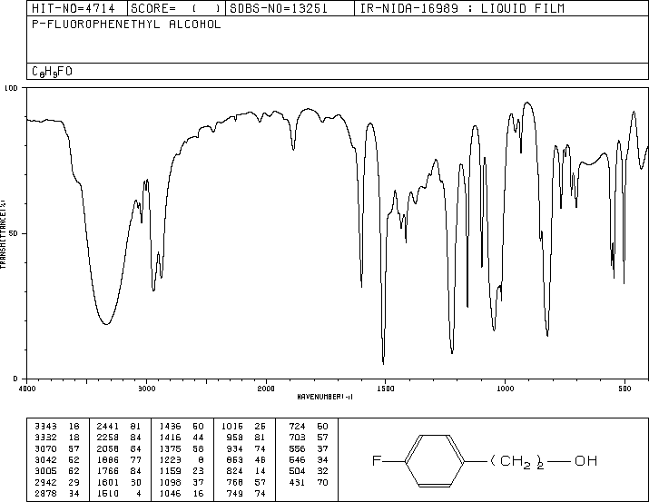Select peak table value 2942
Viewport: 649px width, 502px height.
[x=45, y=483]
